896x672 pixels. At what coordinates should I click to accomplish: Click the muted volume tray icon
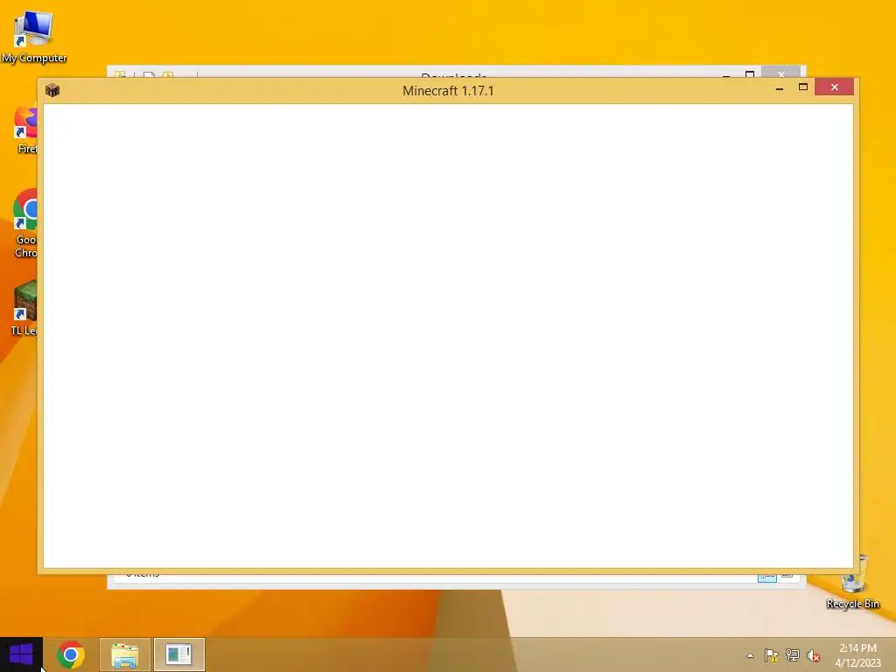point(814,655)
